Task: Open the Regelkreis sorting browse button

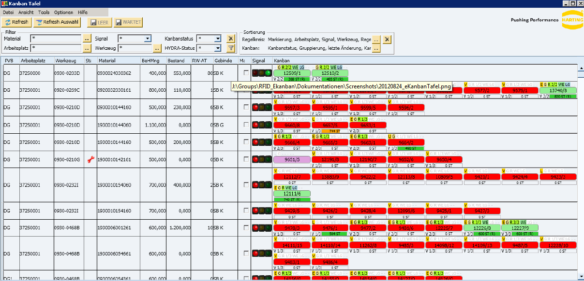Action: 376,39
